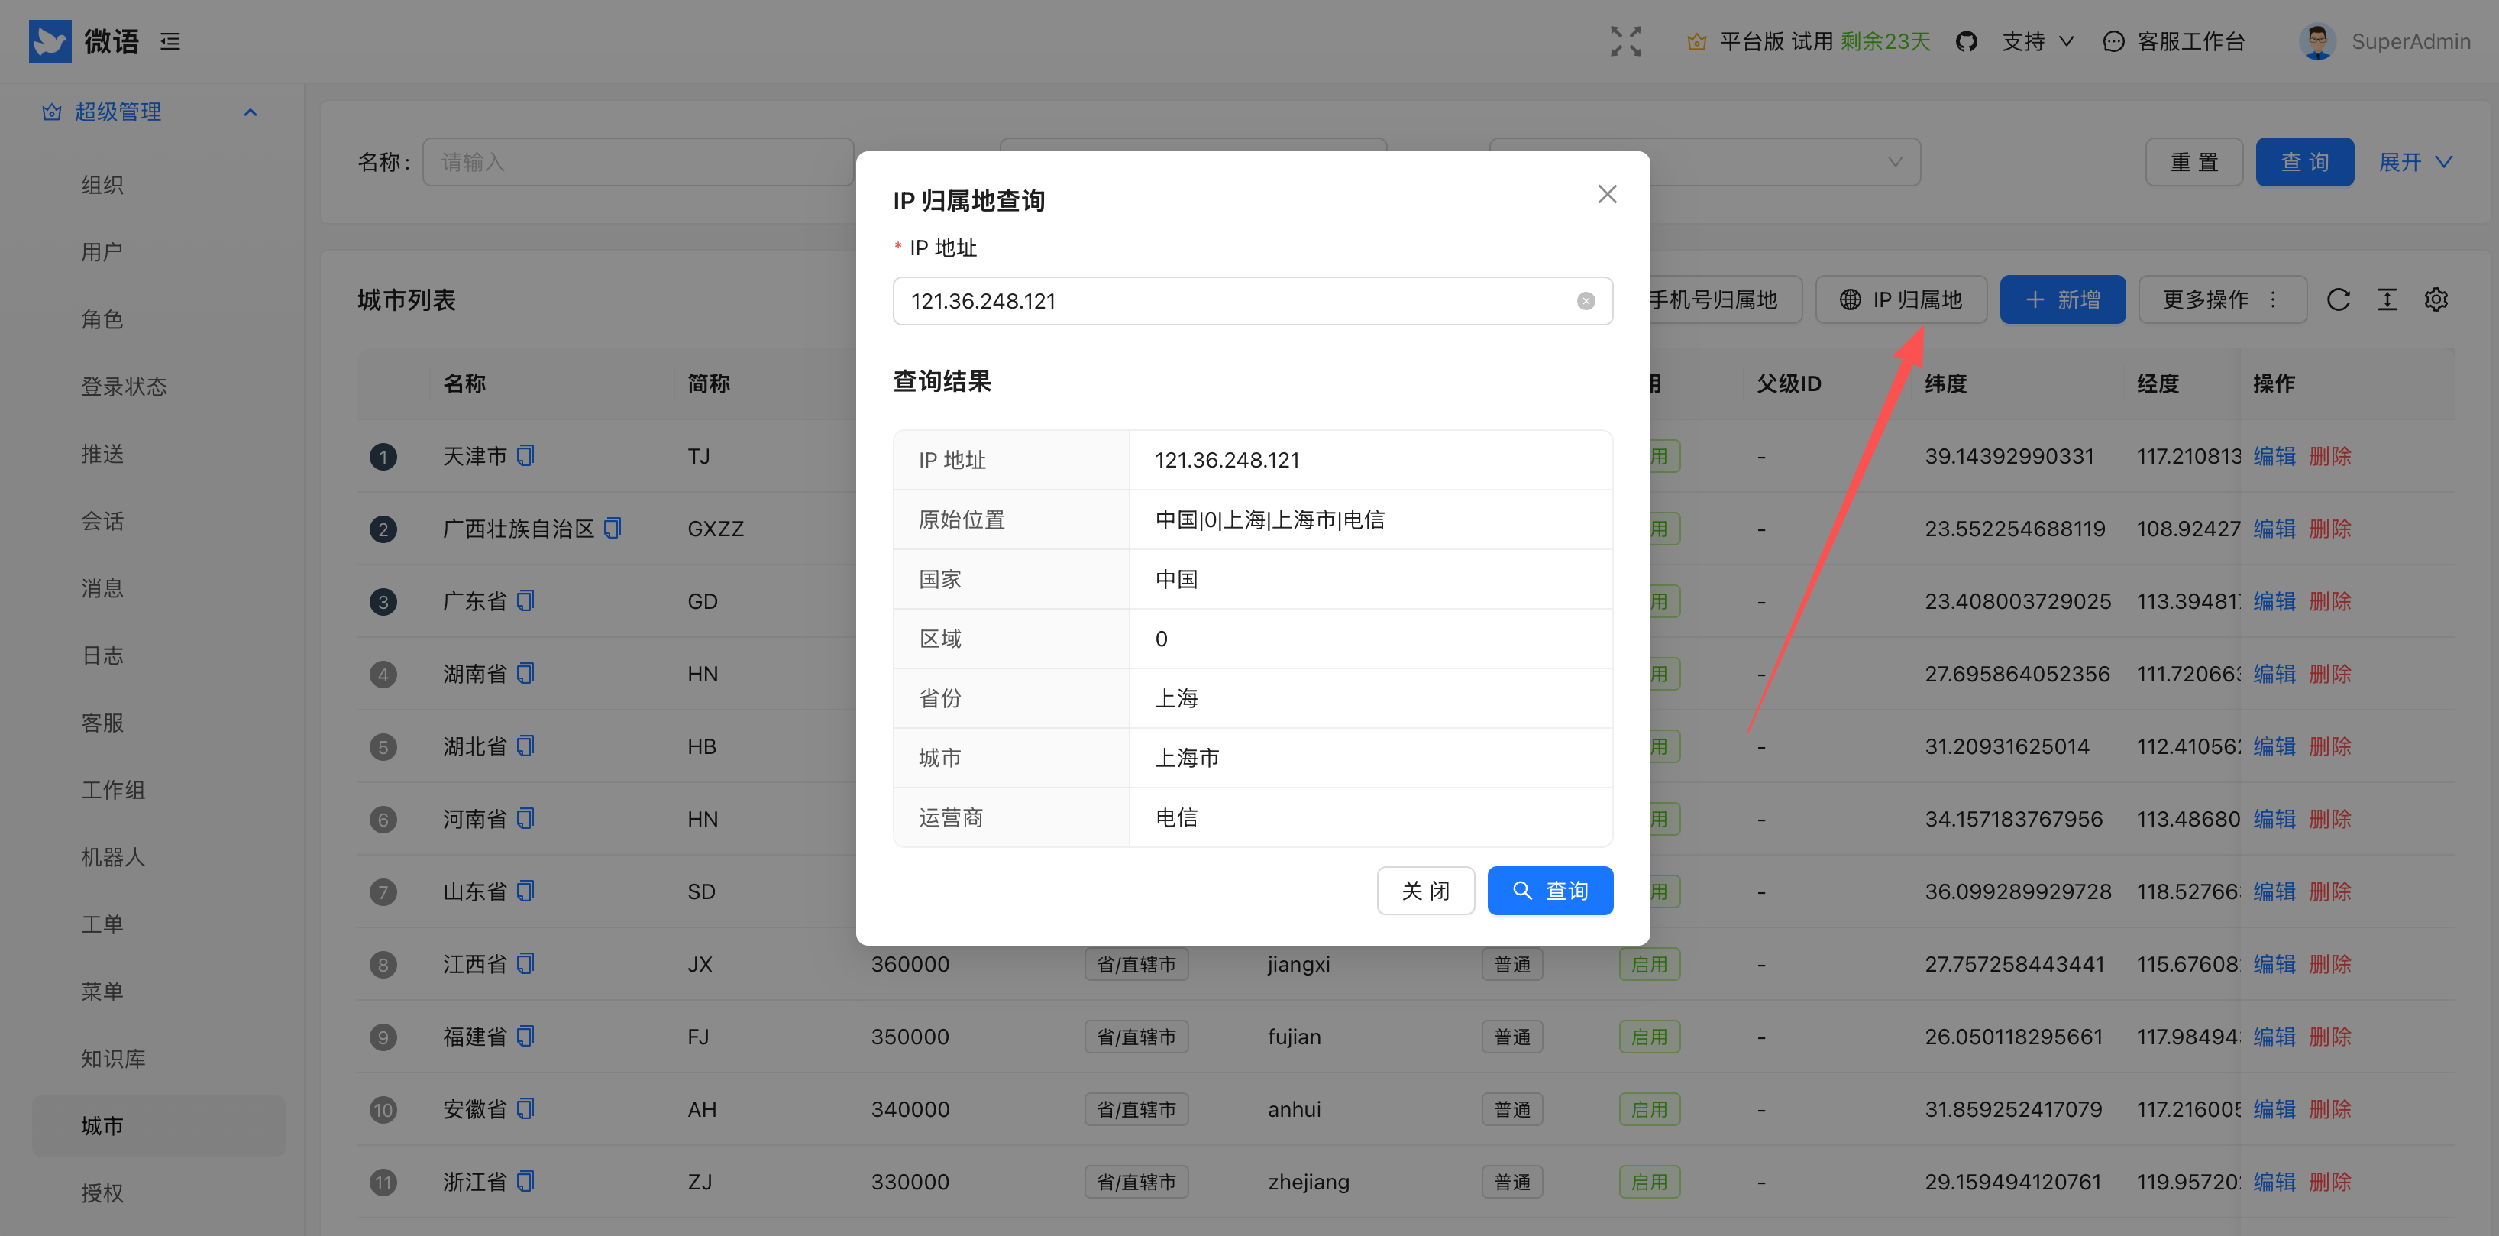This screenshot has height=1236, width=2499.
Task: Click the fullscreen toggle icon in header
Action: point(1625,40)
